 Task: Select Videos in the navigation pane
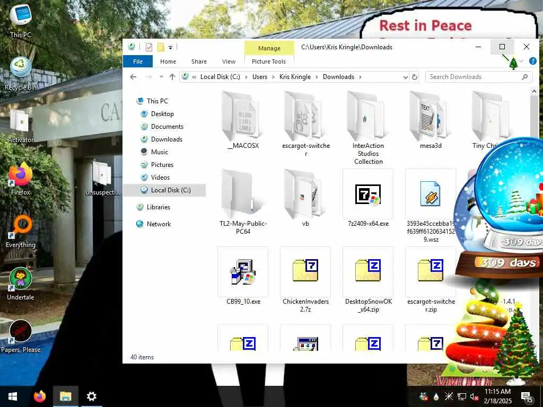(160, 178)
